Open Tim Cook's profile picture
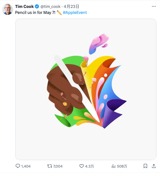Image resolution: width=160 pixels, height=173 pixels. tap(8, 9)
